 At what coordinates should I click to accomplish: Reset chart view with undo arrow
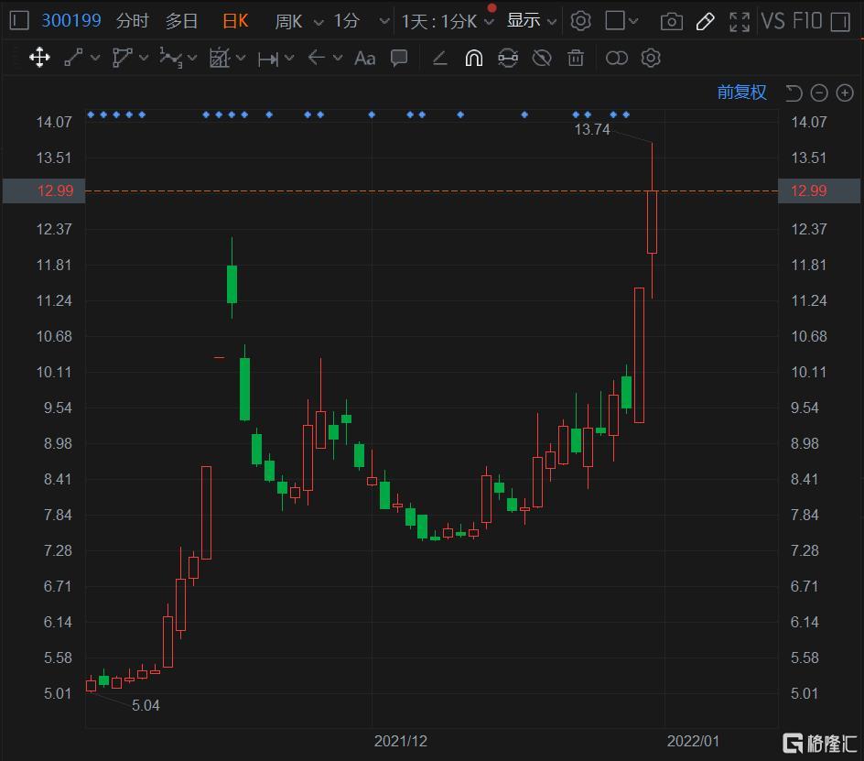(794, 92)
